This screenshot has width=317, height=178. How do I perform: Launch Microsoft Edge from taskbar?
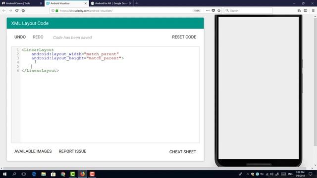pyautogui.click(x=34, y=174)
